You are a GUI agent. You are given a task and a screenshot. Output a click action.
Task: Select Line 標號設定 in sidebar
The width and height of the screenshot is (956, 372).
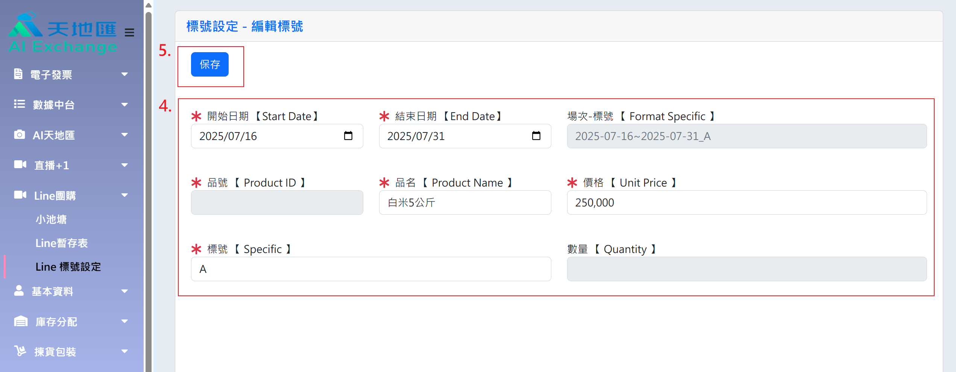(68, 267)
